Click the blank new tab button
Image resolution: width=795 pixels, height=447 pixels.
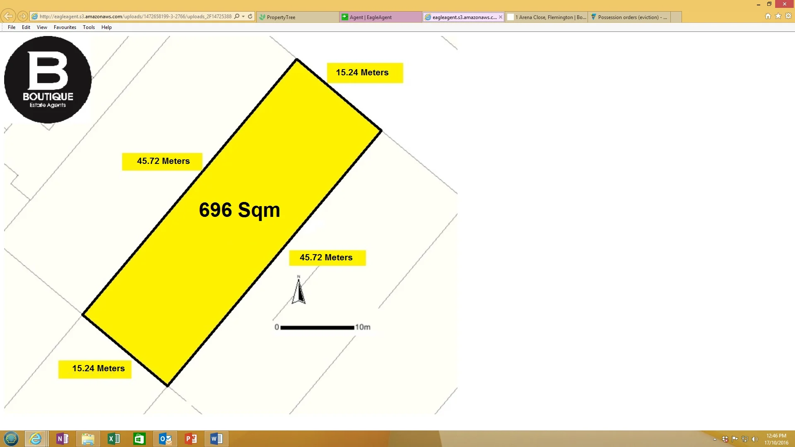676,17
